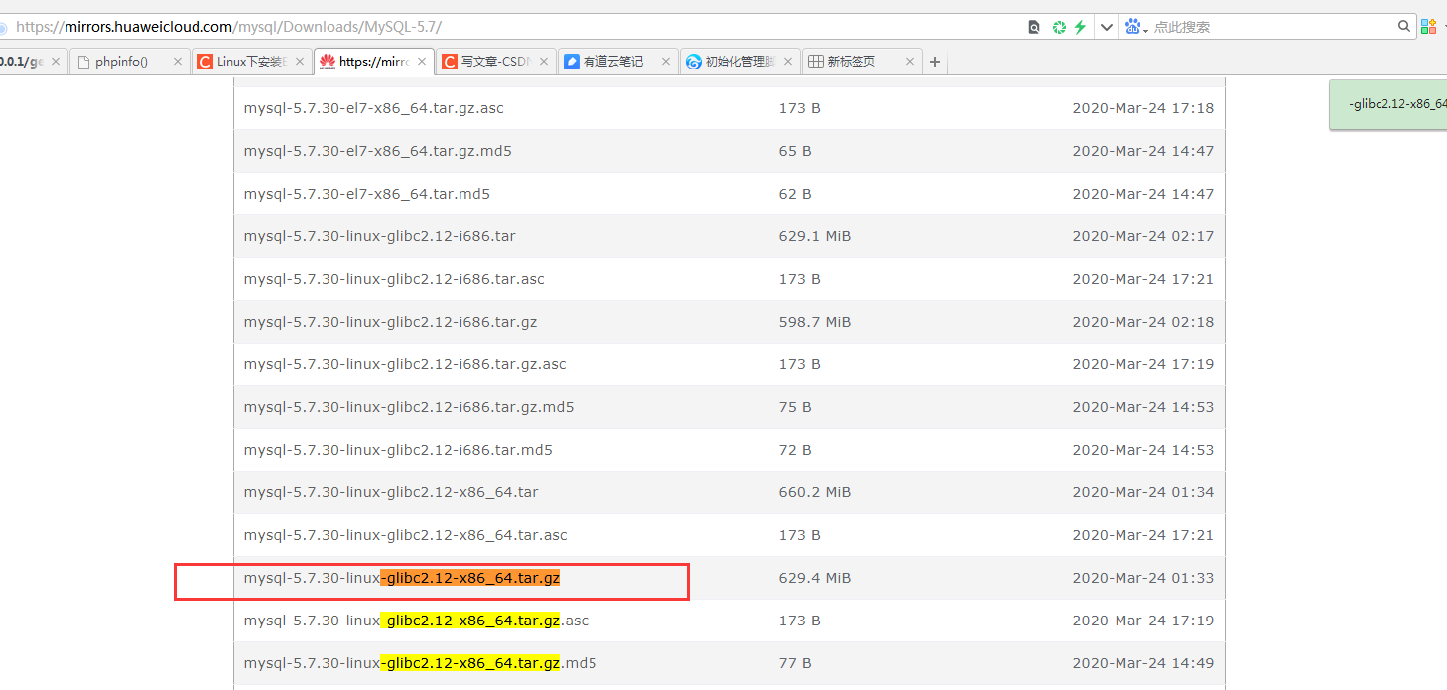Click the 点此搜索 search input field
The width and height of the screenshot is (1447, 690).
[1241, 27]
